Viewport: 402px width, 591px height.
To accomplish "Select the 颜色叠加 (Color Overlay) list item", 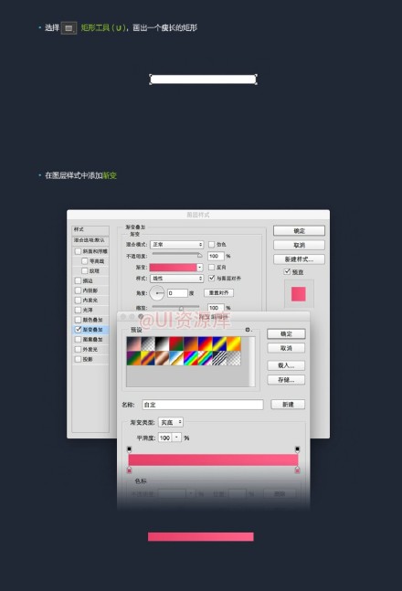I will (x=90, y=320).
